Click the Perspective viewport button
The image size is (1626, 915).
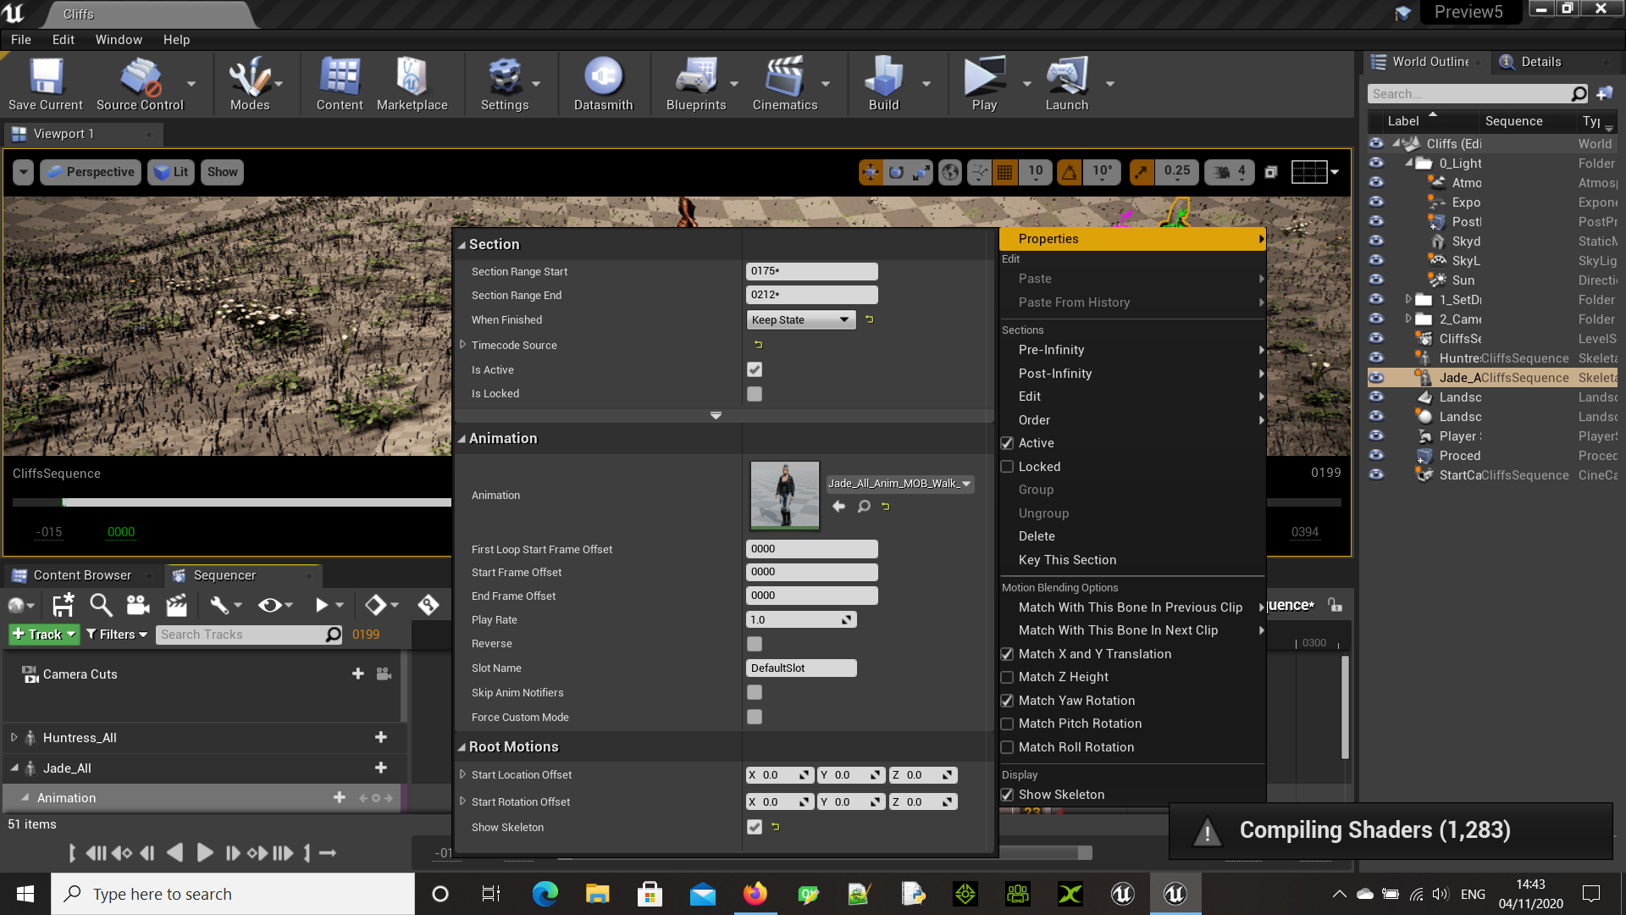[91, 172]
